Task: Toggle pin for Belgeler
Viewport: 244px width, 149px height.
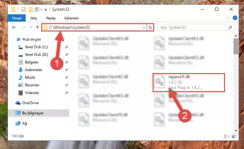Action: tap(66, 62)
